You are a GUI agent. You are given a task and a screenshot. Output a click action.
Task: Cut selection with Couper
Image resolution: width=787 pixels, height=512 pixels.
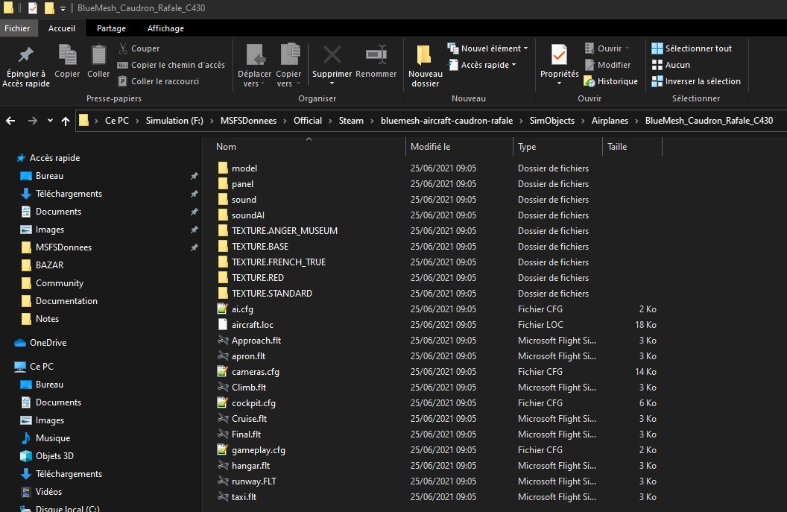coord(139,48)
